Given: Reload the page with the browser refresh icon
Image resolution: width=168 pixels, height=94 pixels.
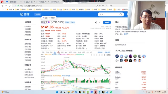Looking at the screenshot, I should point(9,6).
